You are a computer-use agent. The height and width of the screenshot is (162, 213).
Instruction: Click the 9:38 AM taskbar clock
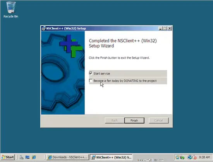(x=204, y=157)
